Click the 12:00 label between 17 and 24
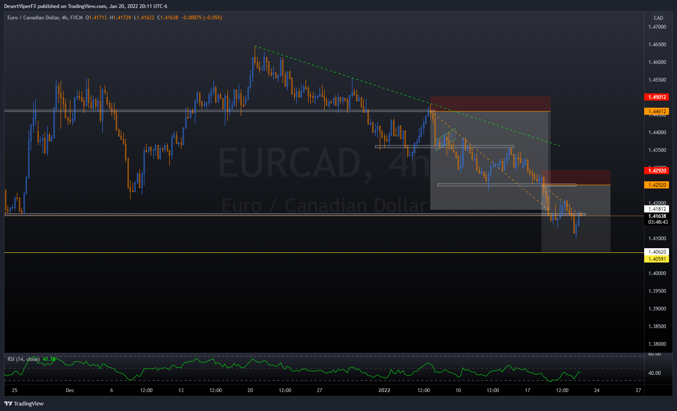This screenshot has width=677, height=411. click(x=562, y=390)
